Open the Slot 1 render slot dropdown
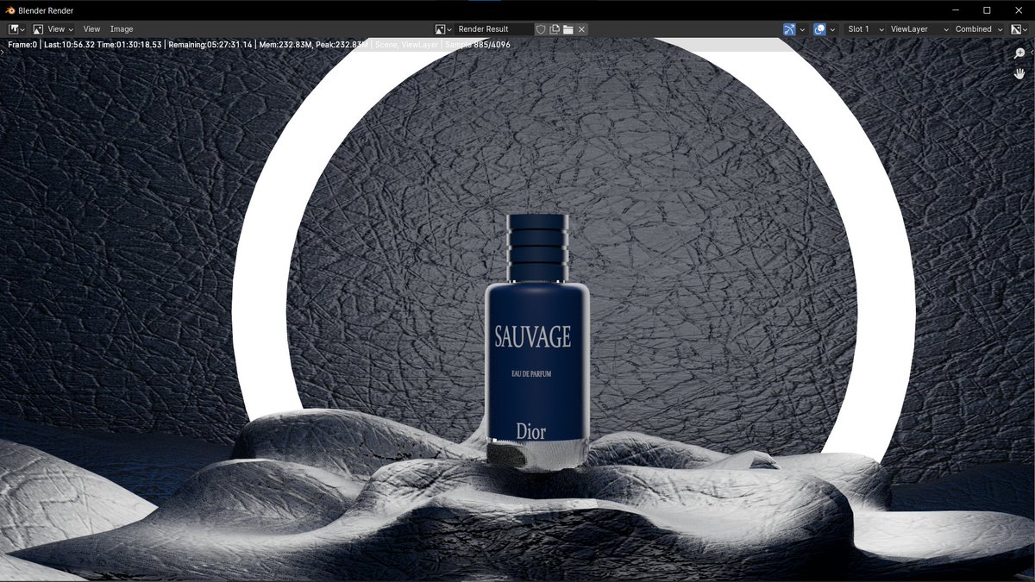The width and height of the screenshot is (1035, 582). (x=865, y=29)
